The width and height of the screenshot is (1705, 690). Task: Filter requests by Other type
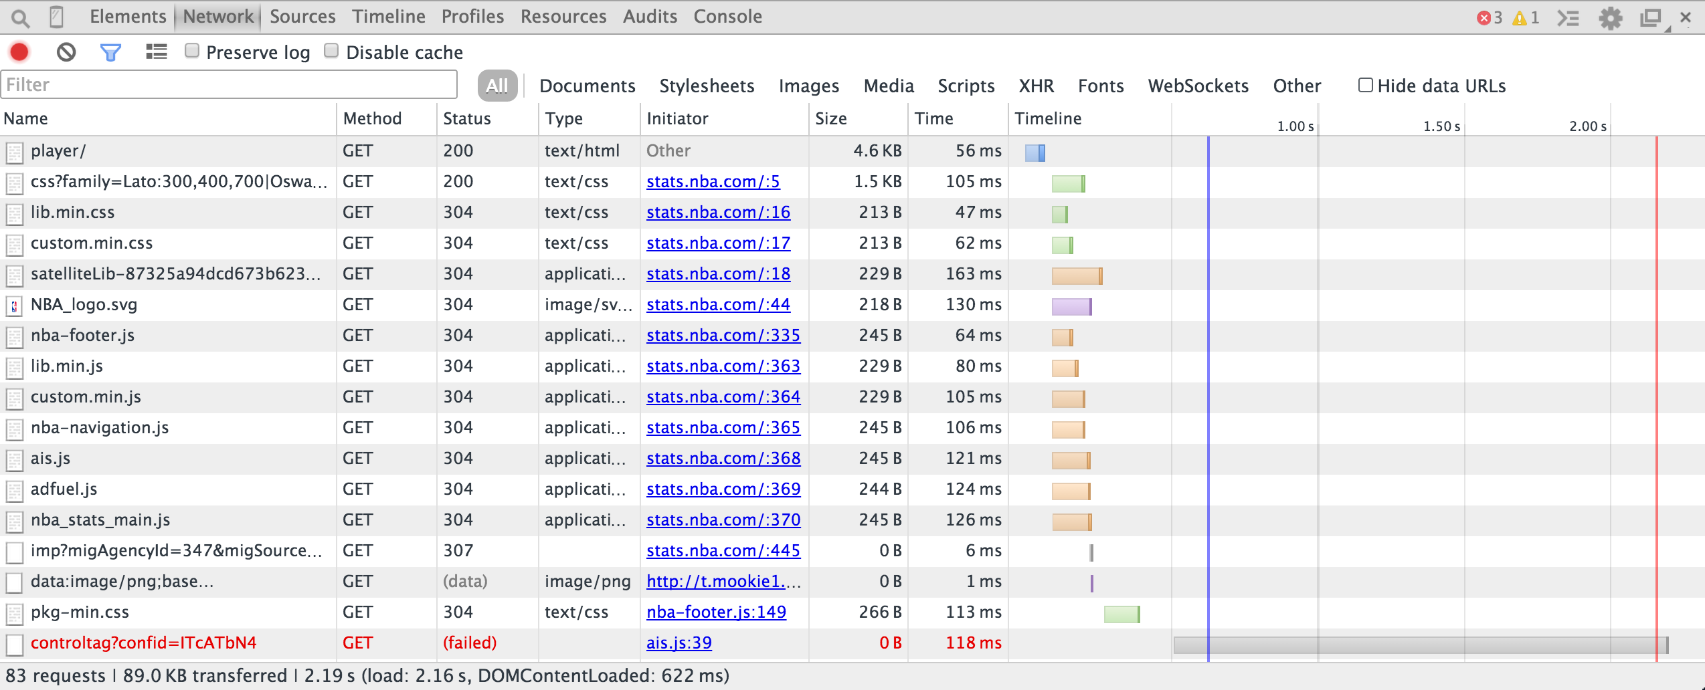coord(1297,86)
